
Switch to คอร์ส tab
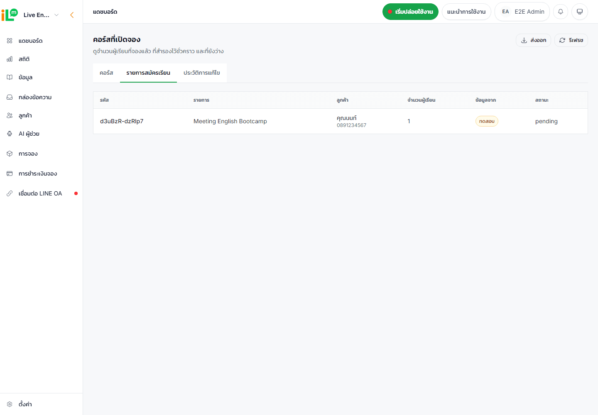[106, 73]
